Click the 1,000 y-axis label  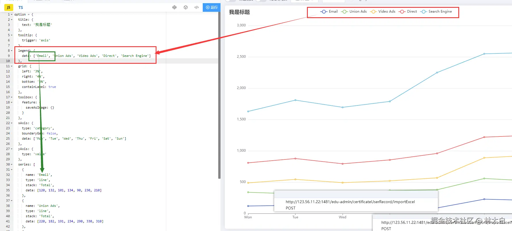click(x=241, y=151)
